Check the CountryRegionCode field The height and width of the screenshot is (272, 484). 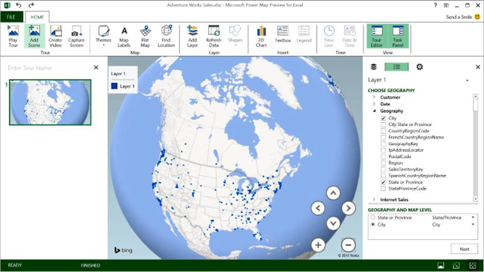(x=383, y=131)
